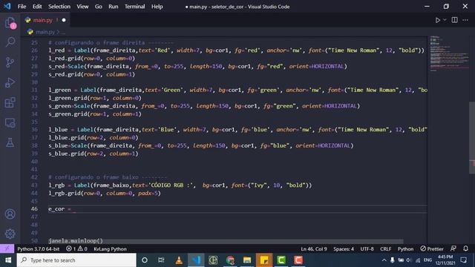Open Task View on taskbar
475x267 pixels.
coord(161,260)
